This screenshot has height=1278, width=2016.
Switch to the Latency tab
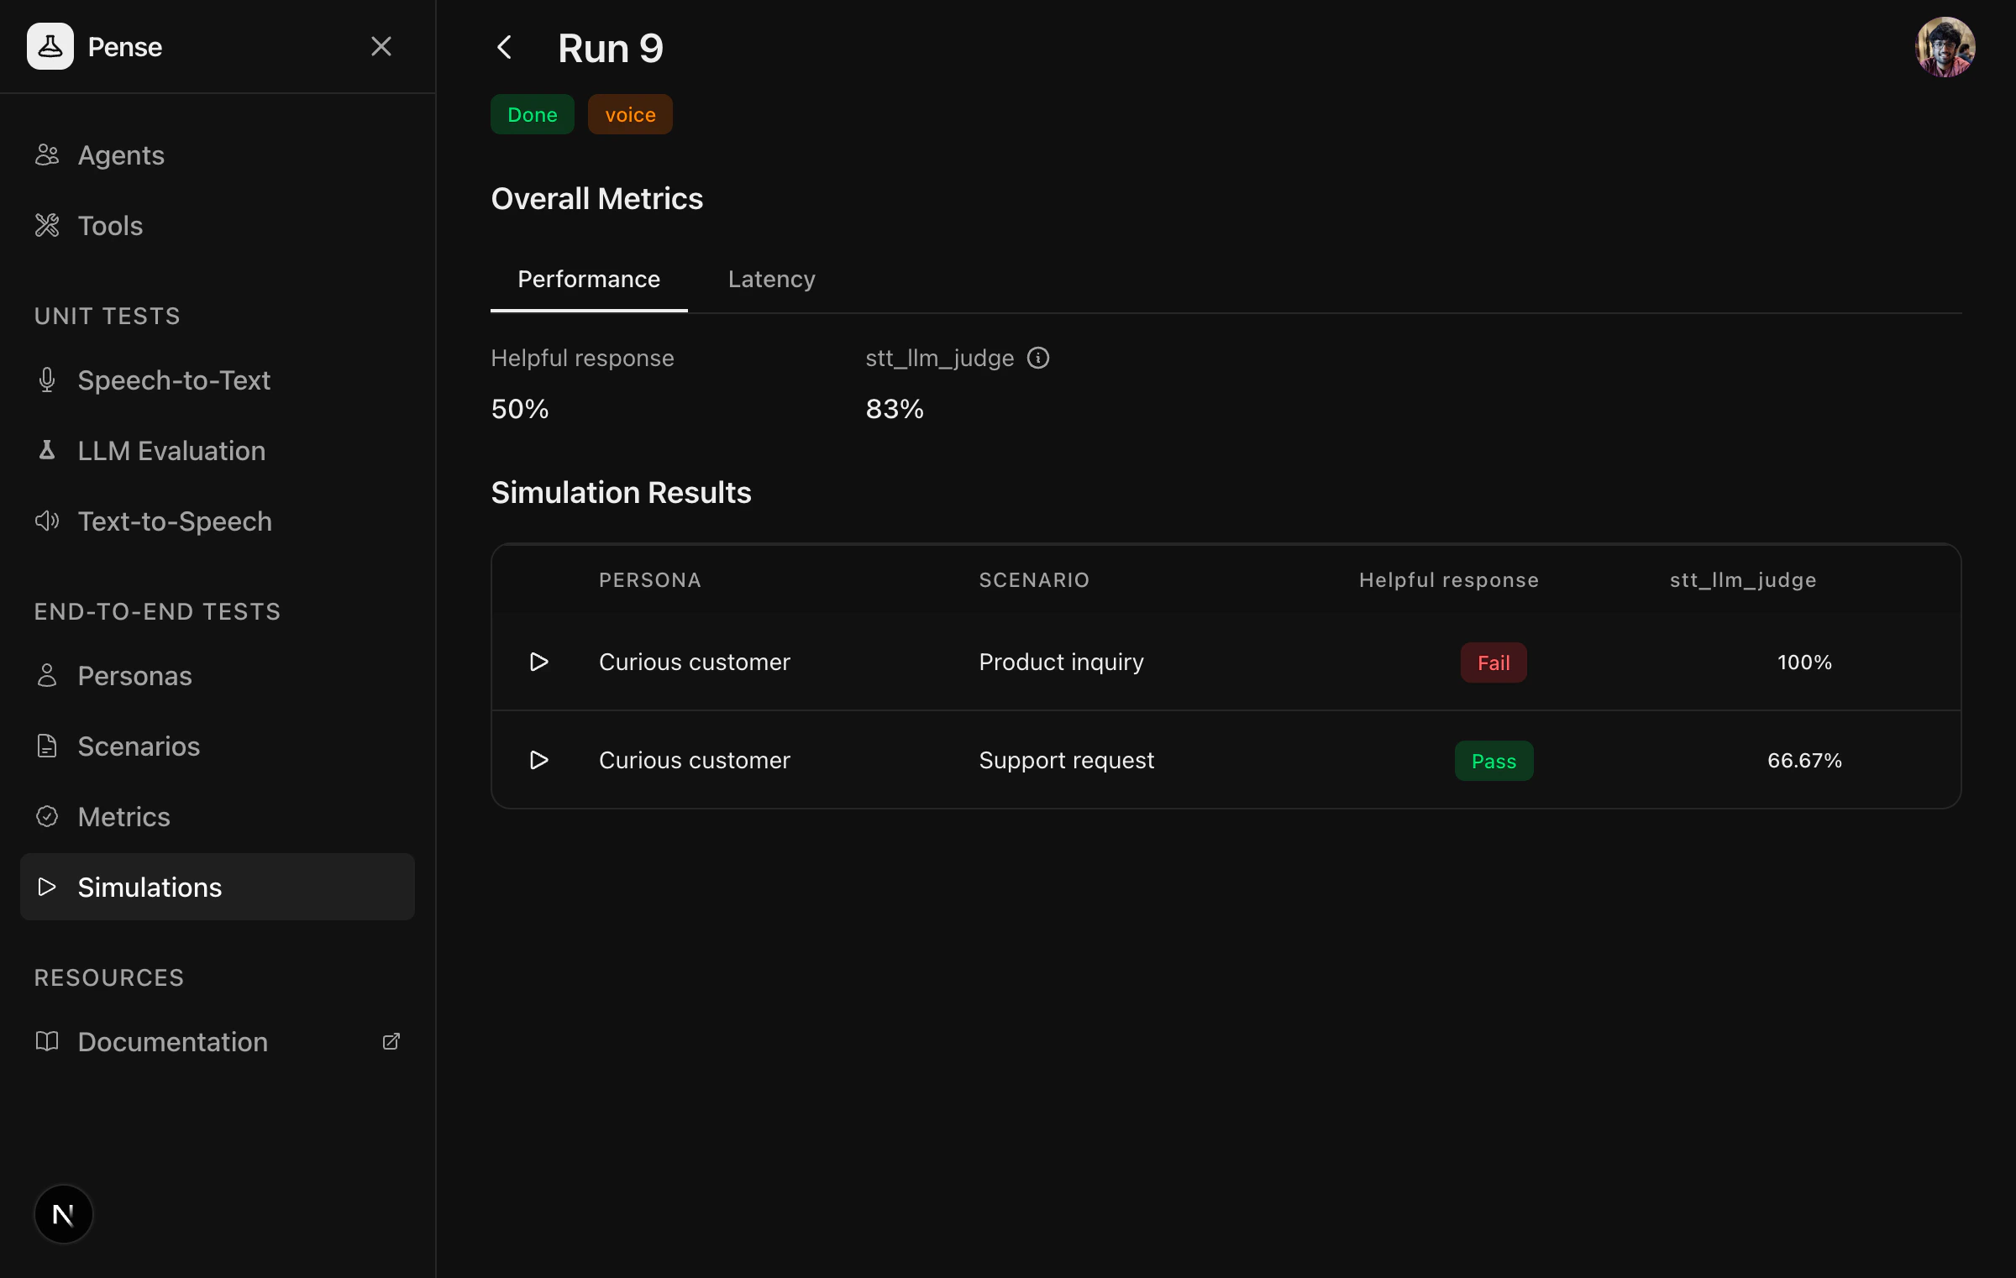tap(771, 280)
